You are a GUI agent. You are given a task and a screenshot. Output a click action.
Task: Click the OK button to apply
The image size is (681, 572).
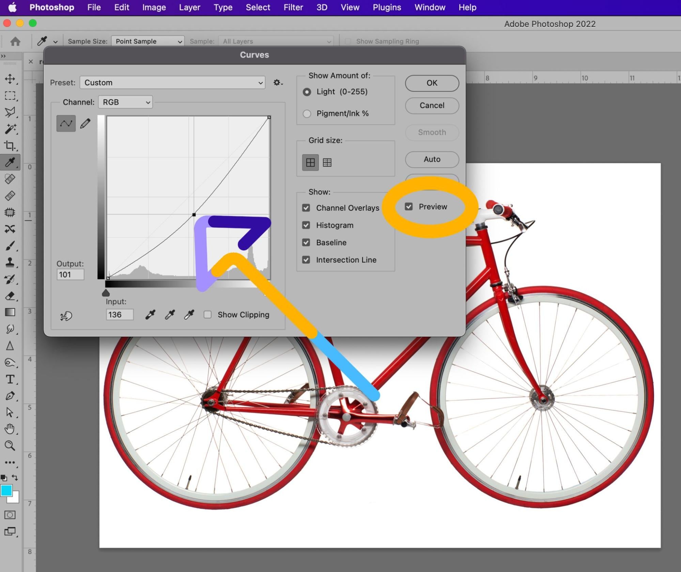432,82
